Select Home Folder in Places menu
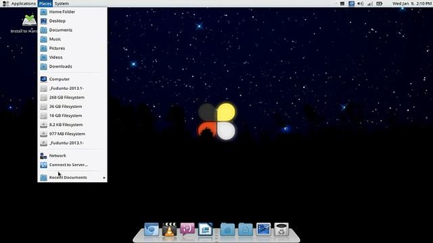 click(x=72, y=12)
